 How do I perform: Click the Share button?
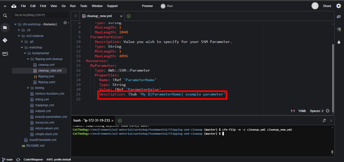(327, 6)
